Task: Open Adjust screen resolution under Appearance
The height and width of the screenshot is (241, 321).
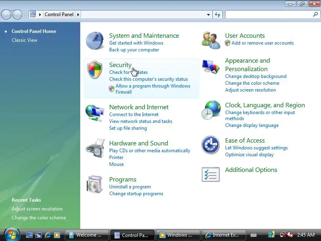Action: pos(250,90)
